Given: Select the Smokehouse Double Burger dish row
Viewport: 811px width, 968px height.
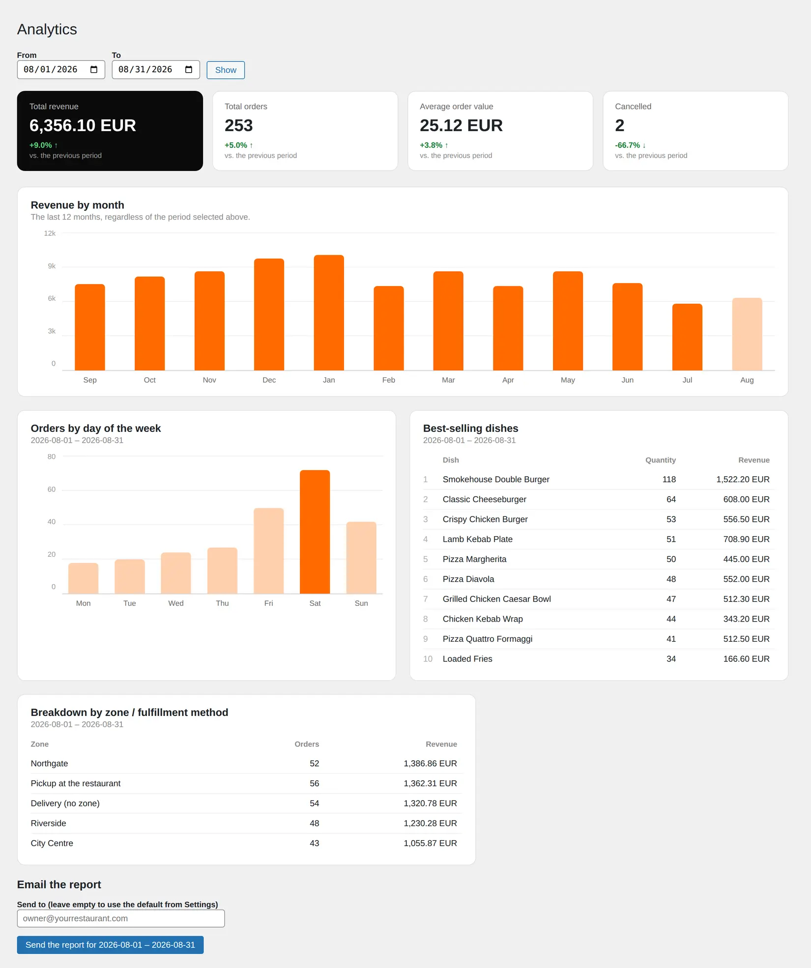Looking at the screenshot, I should click(599, 480).
